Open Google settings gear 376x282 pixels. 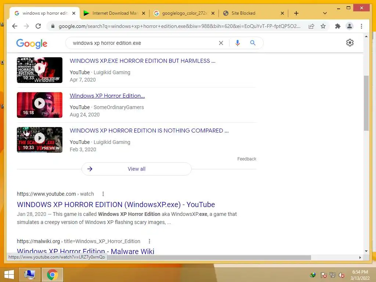point(350,43)
